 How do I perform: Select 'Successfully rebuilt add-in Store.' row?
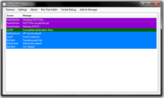(x=81, y=30)
